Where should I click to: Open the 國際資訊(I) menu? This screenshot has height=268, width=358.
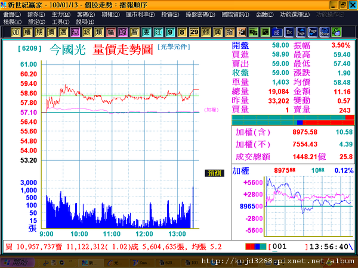236,14
